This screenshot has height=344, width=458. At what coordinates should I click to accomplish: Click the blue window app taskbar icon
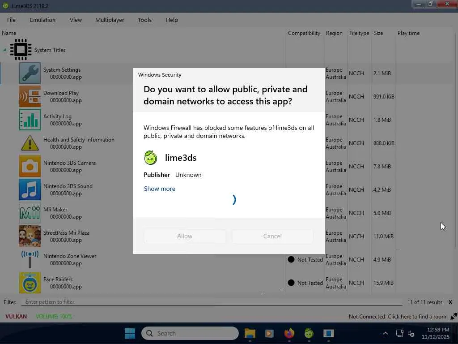click(329, 333)
